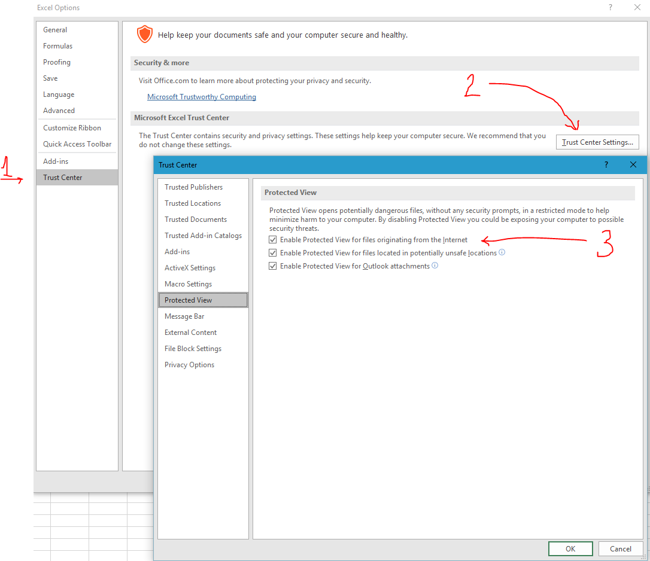The height and width of the screenshot is (561, 650).
Task: Select Quick Access Toolbar category
Action: (x=77, y=144)
